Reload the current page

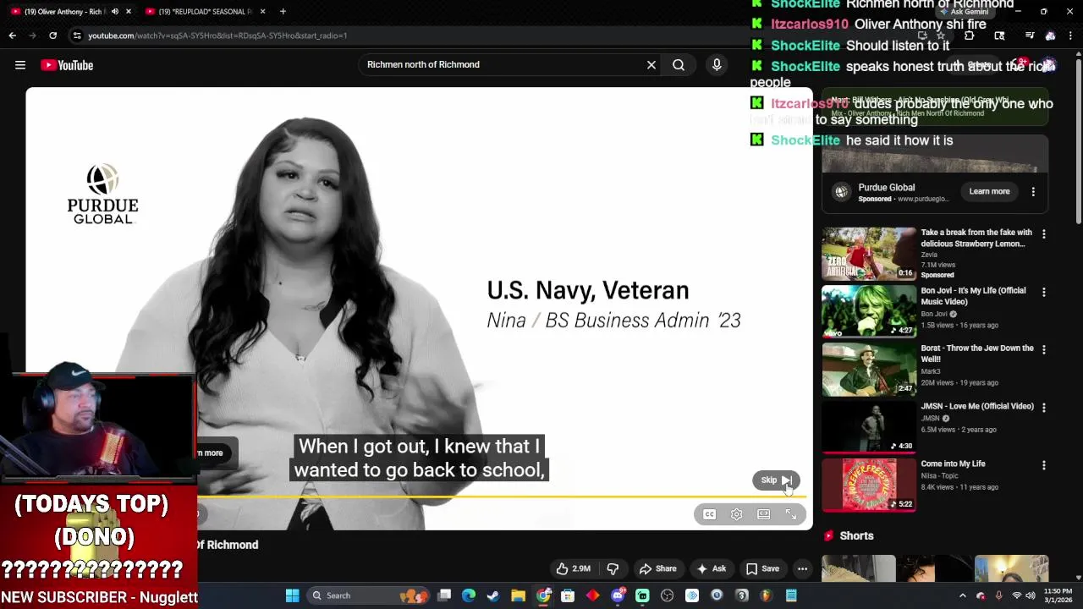click(x=52, y=36)
